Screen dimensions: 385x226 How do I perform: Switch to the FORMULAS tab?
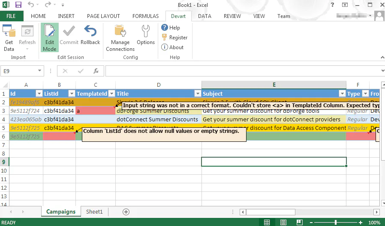146,16
